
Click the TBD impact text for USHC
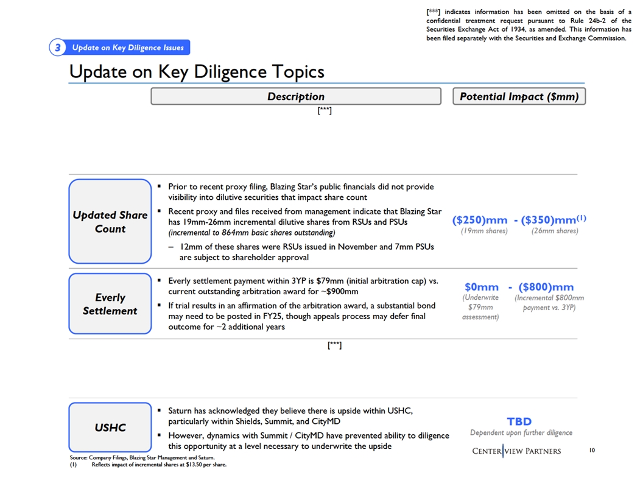coord(519,421)
